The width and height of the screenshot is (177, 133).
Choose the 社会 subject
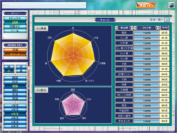(x=15, y=82)
